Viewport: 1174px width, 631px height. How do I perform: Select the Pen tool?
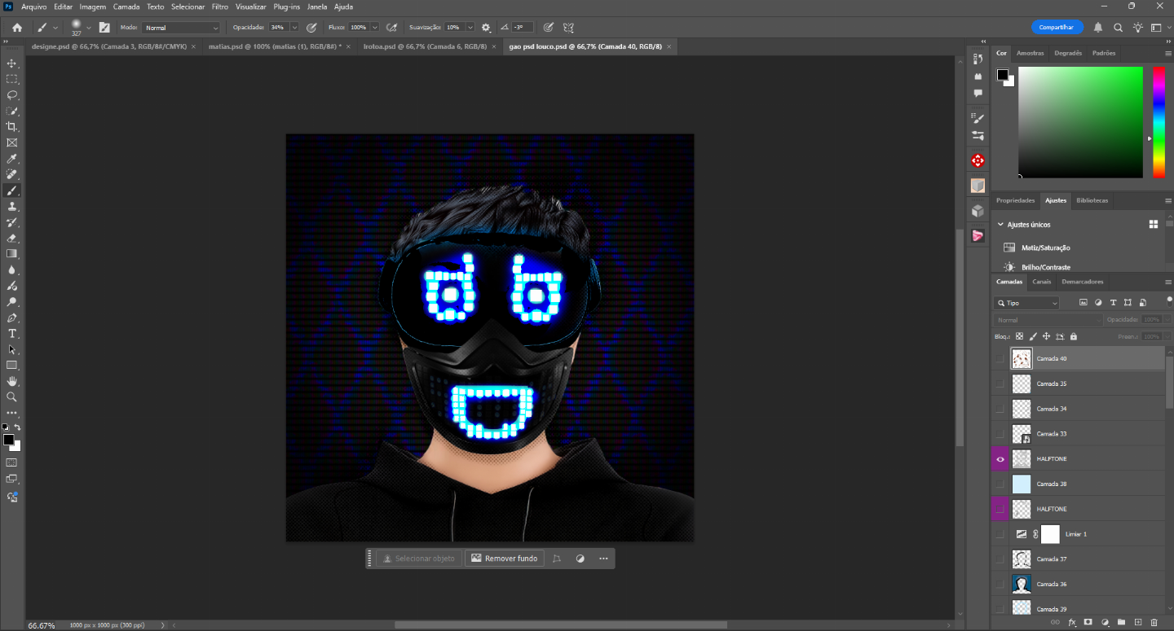pyautogui.click(x=12, y=318)
